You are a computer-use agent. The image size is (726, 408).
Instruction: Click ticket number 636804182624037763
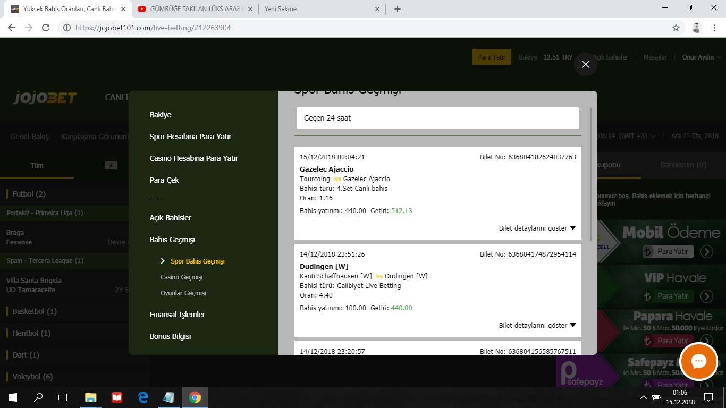pos(542,157)
